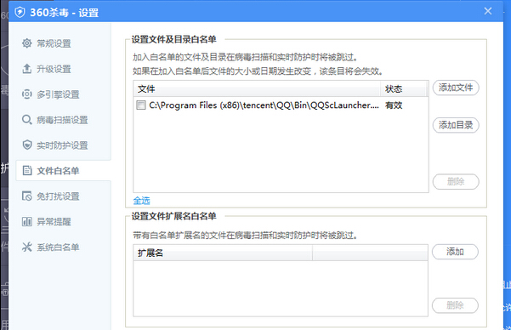
Task: Click the document icon beside 文件白名单
Action: tap(26, 170)
